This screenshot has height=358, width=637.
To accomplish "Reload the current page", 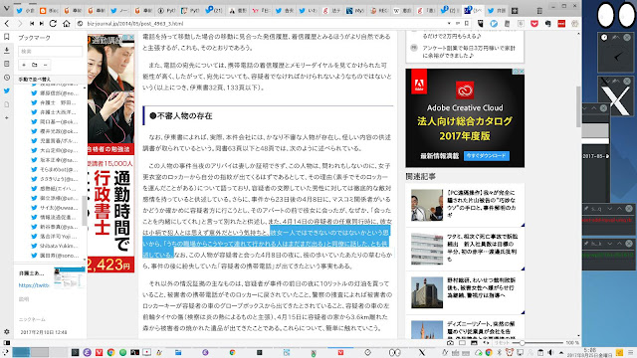I will 53,24.
